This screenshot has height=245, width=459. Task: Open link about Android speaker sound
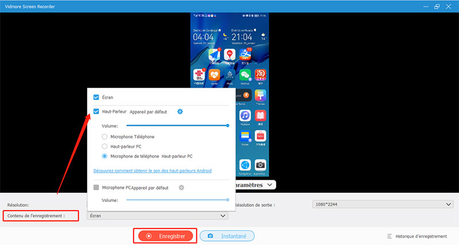[152, 170]
